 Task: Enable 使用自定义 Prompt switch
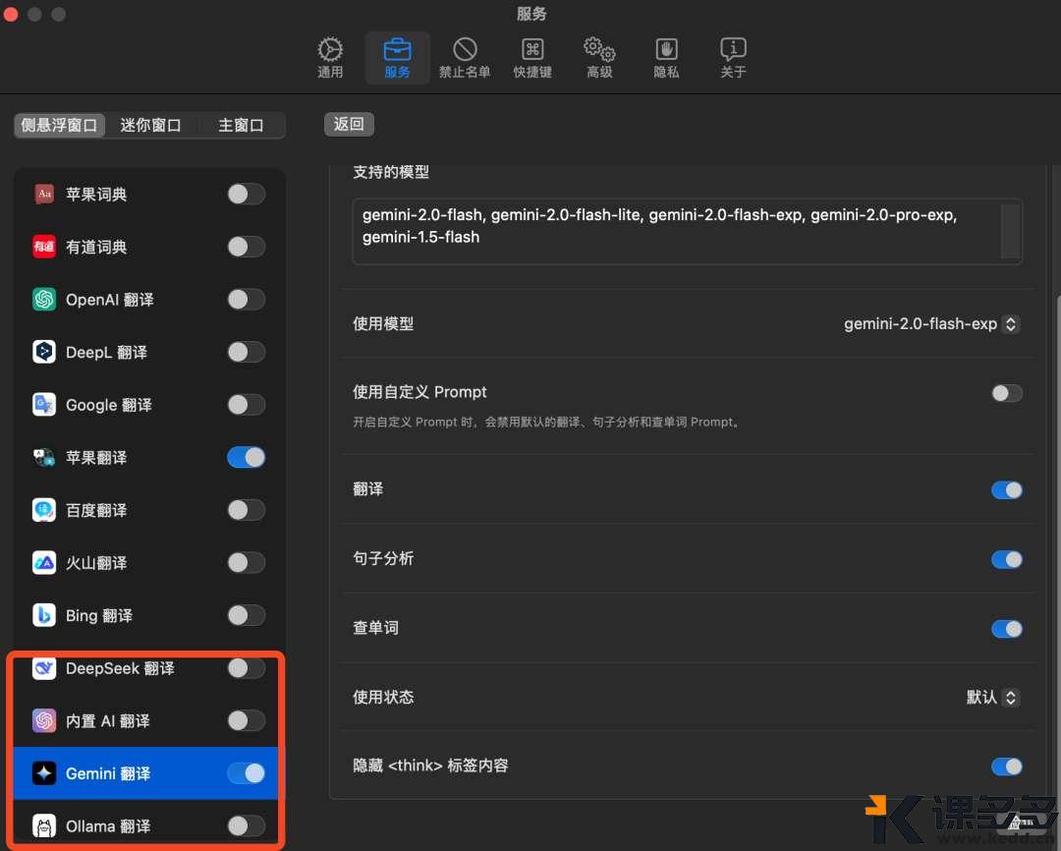1007,393
